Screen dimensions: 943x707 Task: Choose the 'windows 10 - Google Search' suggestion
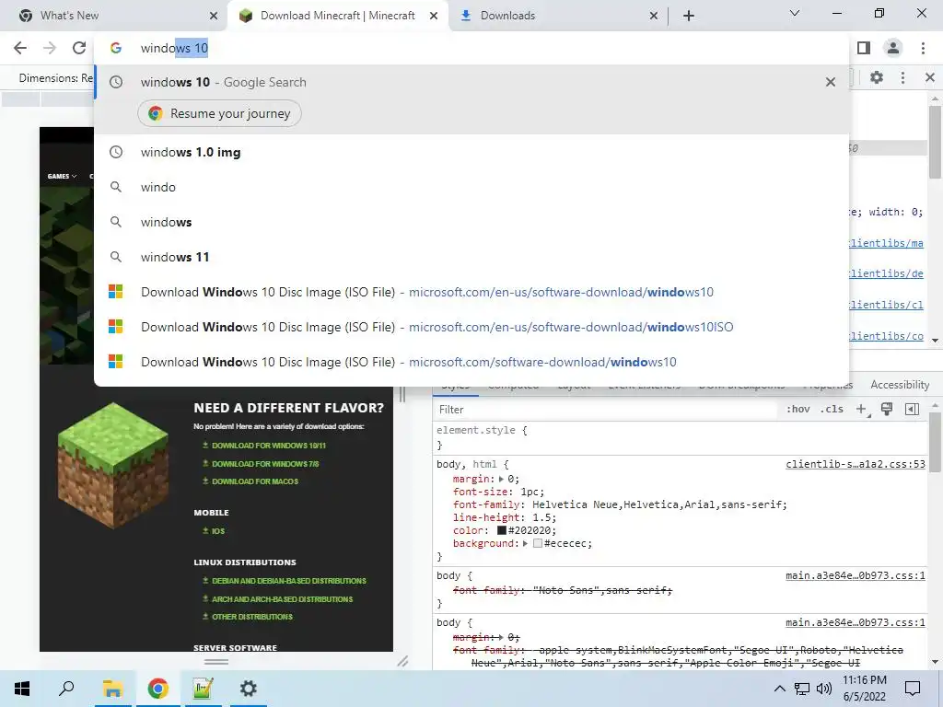(471, 82)
